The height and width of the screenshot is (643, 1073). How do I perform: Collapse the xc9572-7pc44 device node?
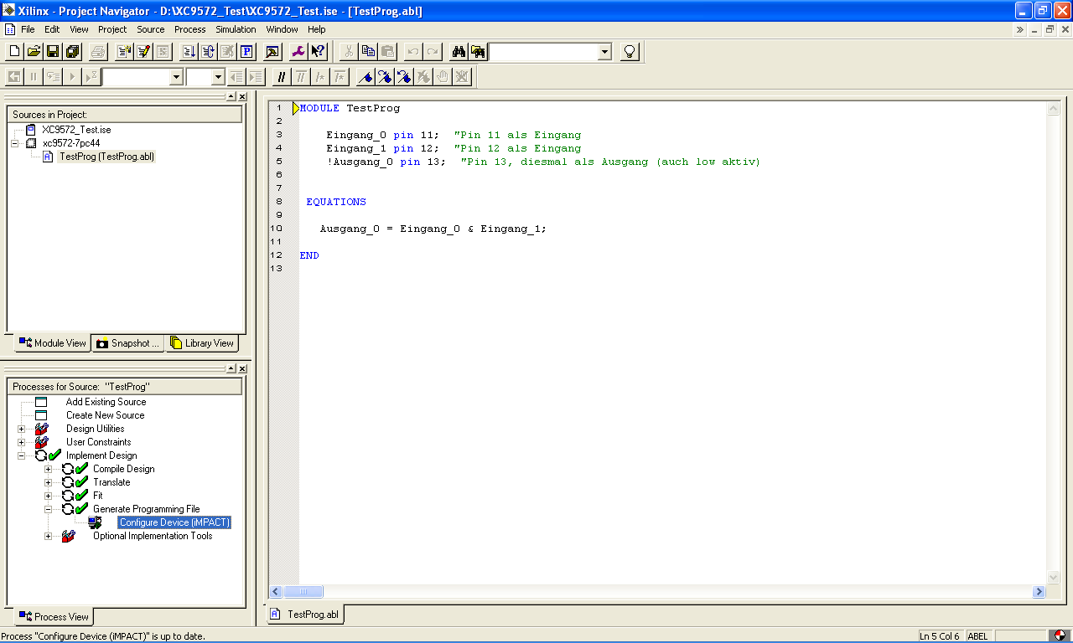(x=14, y=143)
